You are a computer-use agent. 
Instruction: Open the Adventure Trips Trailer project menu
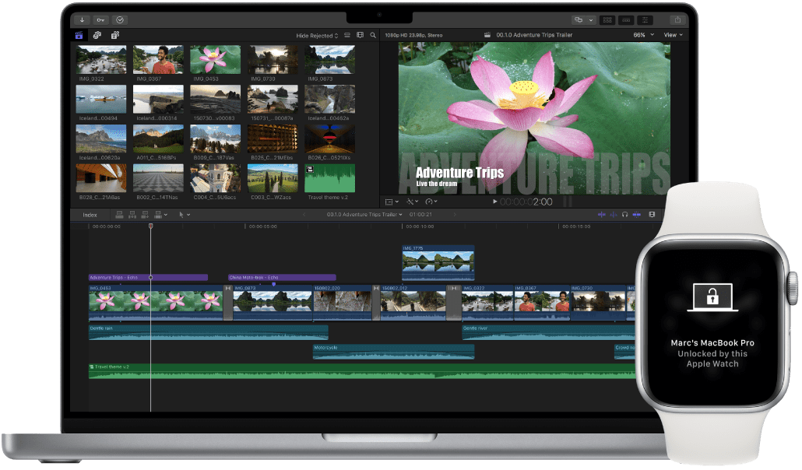click(x=365, y=214)
